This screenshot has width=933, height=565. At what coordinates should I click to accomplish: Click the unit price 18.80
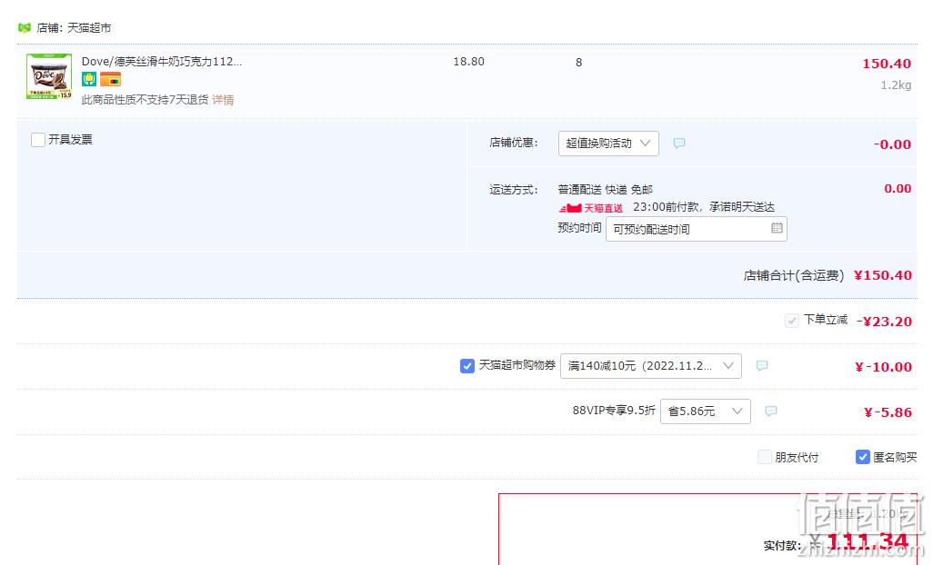[469, 62]
